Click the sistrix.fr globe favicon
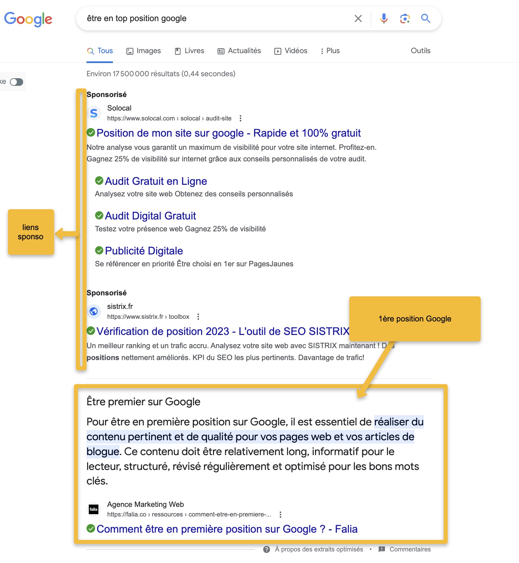519x563 pixels. [94, 311]
